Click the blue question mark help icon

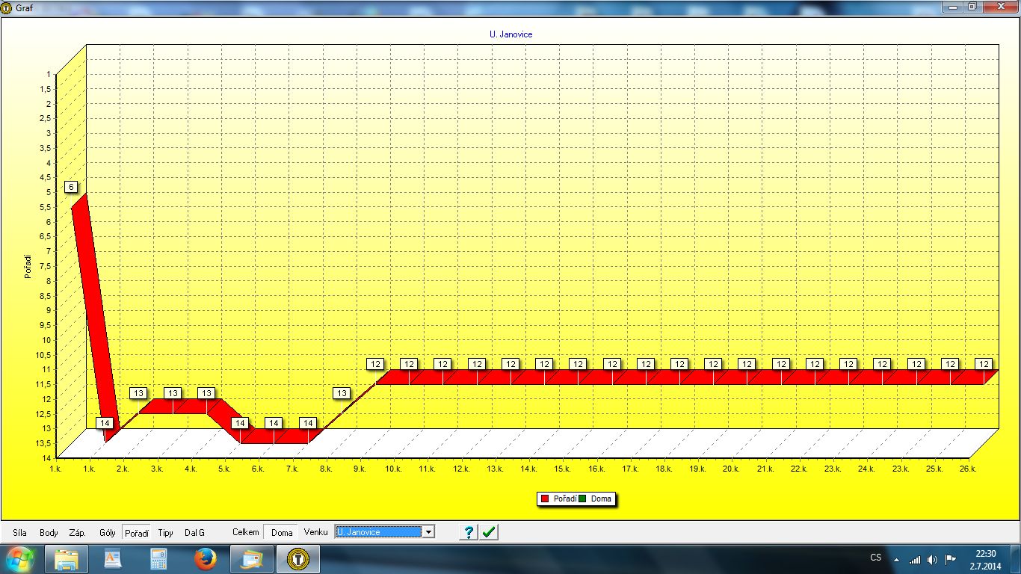(x=469, y=532)
